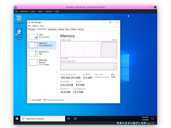Click the VirtualBox mouse integration status icon
This screenshot has width=171, height=128.
142,123
